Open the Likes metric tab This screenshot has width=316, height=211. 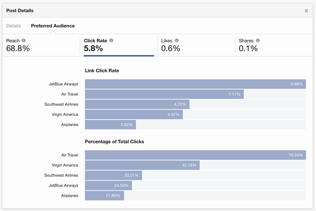click(x=196, y=45)
